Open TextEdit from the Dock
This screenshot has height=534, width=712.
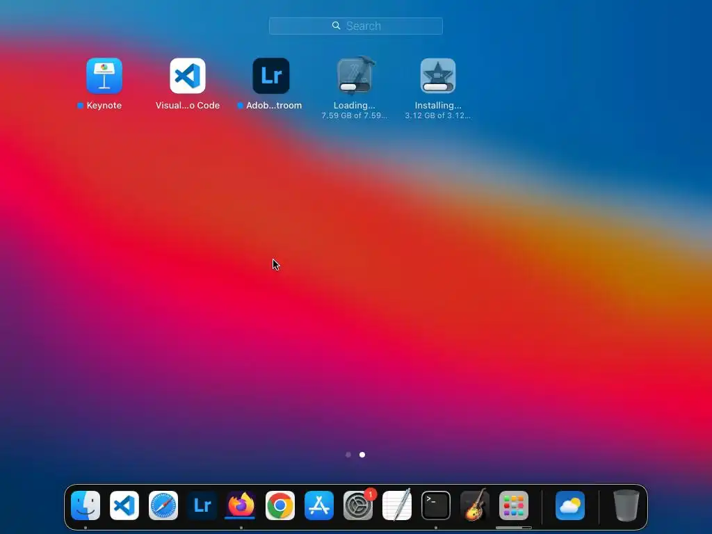[x=397, y=505]
